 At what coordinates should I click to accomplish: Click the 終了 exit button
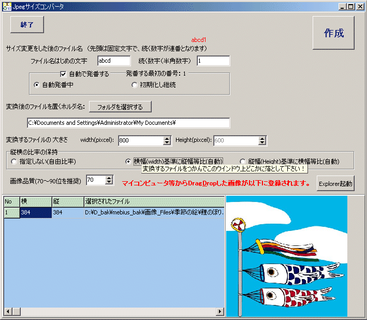pyautogui.click(x=27, y=24)
